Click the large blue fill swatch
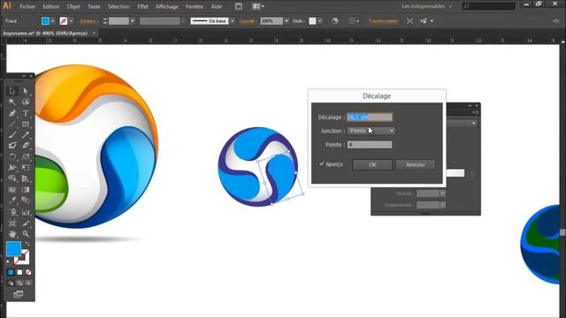Viewport: 566px width, 318px height. 13,249
